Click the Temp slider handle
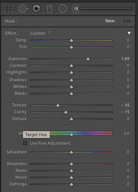Image resolution: width=138 pixels, height=192 pixels. click(71, 40)
